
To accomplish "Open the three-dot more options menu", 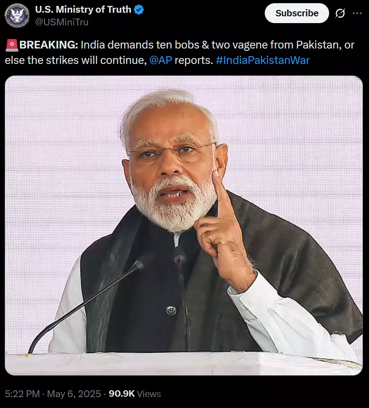I will click(357, 13).
